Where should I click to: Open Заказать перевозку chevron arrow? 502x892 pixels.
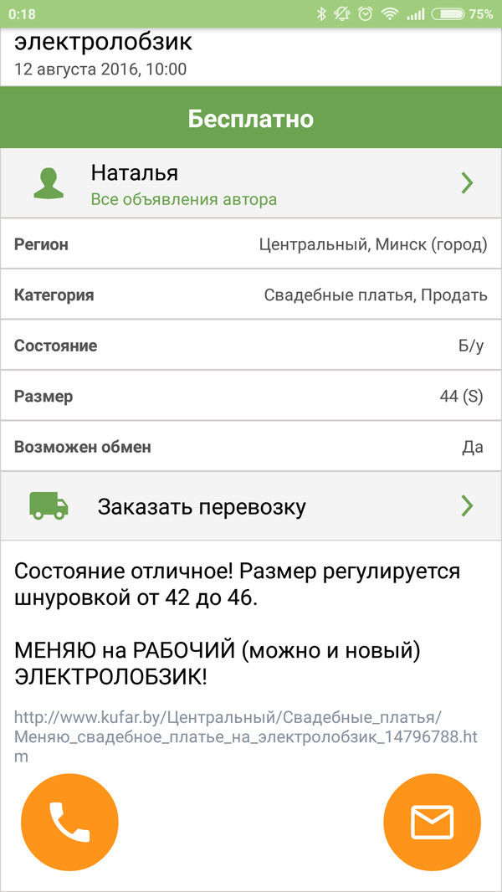click(467, 505)
